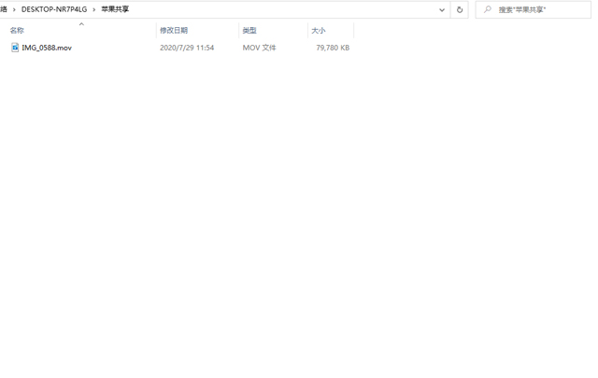Select DESKTOP-NR7P4LG in the breadcrumb path

[54, 9]
